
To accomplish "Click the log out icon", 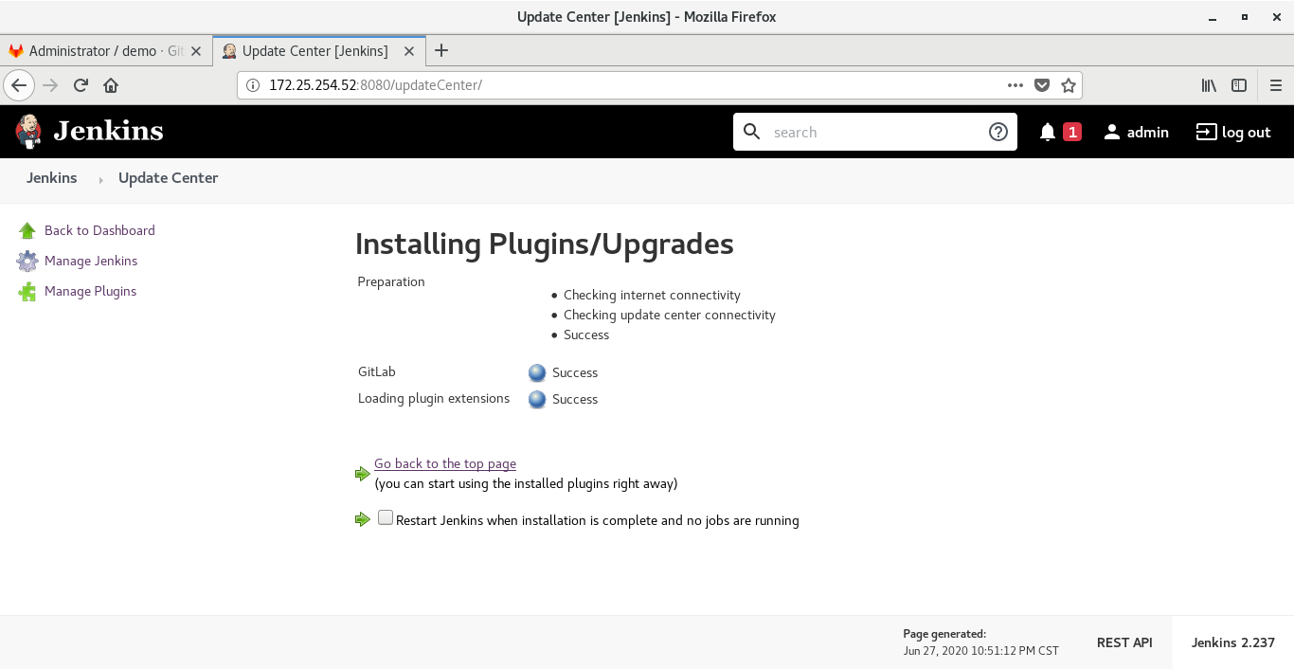I will (1206, 132).
